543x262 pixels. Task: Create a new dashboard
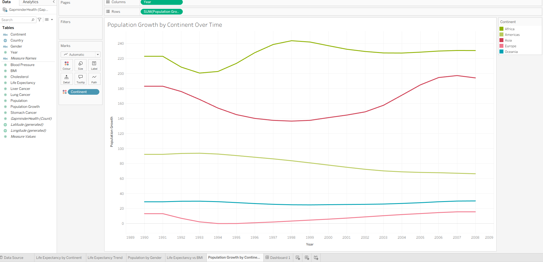[x=307, y=257]
